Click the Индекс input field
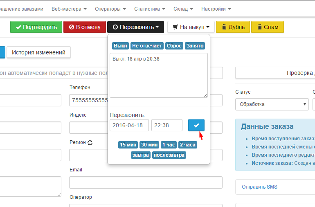315x207 pixels. (x=88, y=128)
